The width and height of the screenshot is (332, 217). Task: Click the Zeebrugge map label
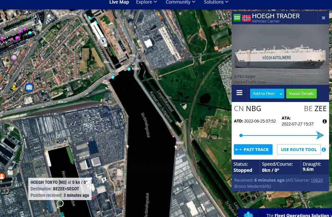click(x=33, y=71)
